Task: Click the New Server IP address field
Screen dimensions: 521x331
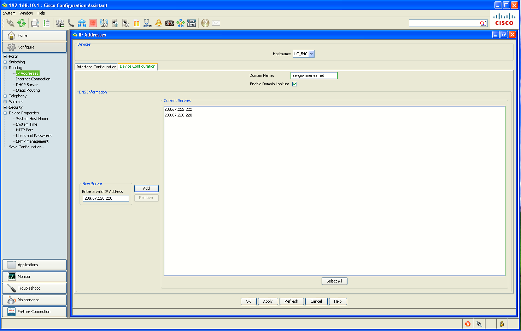Action: pos(106,198)
